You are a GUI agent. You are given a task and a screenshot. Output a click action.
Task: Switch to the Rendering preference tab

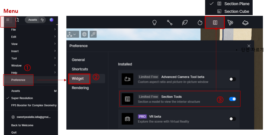pos(80,88)
